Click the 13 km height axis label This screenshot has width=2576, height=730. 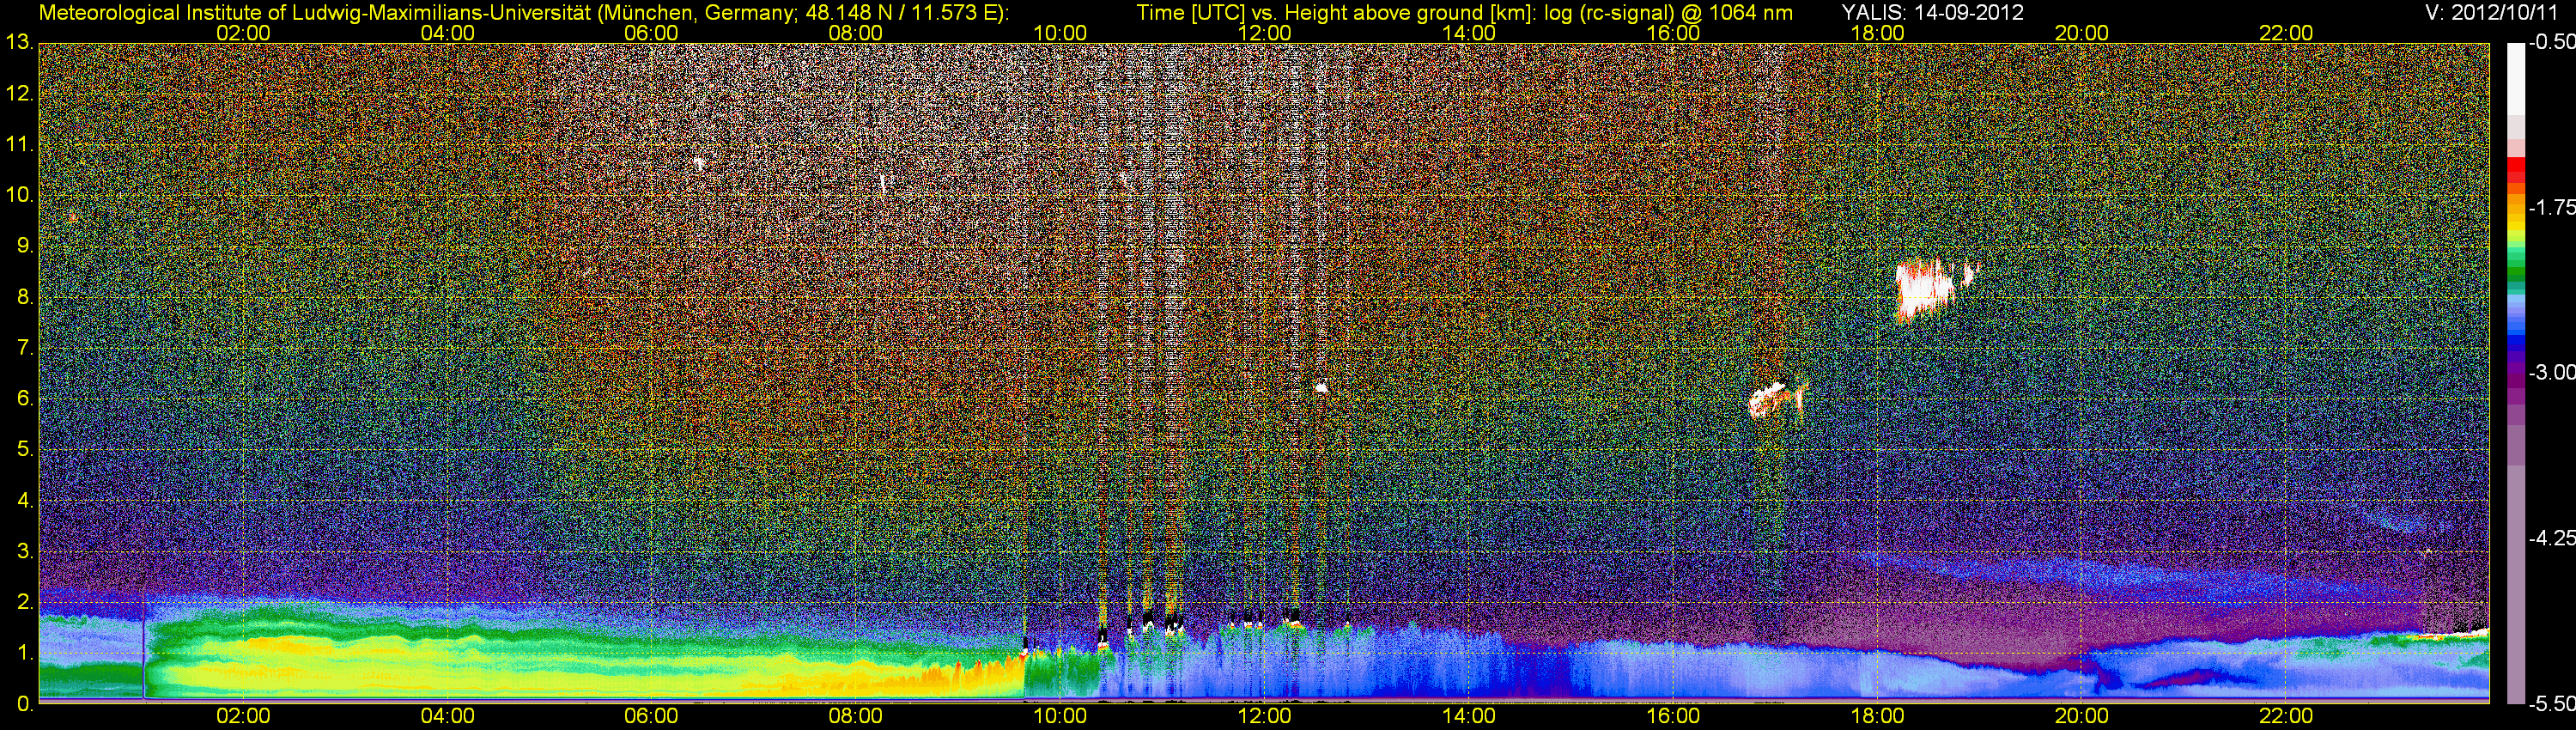click(19, 43)
